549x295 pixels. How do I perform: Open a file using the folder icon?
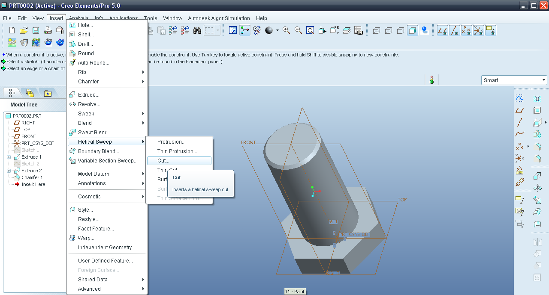pos(24,30)
